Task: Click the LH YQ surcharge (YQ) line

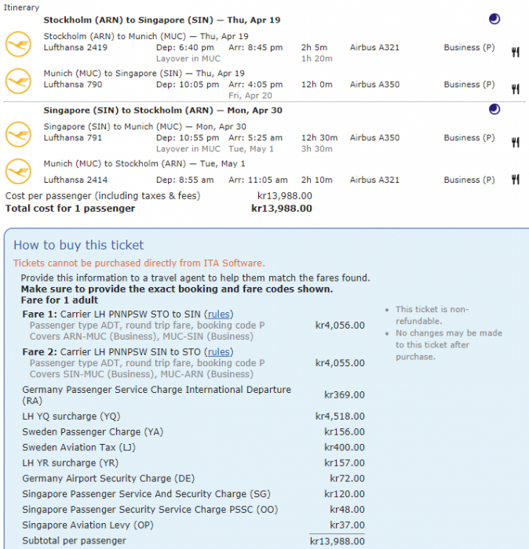Action: 71,416
